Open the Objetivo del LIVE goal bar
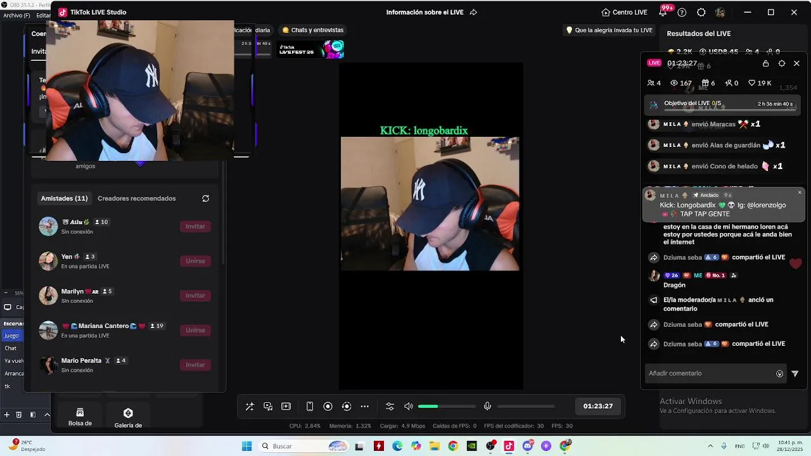 point(723,104)
